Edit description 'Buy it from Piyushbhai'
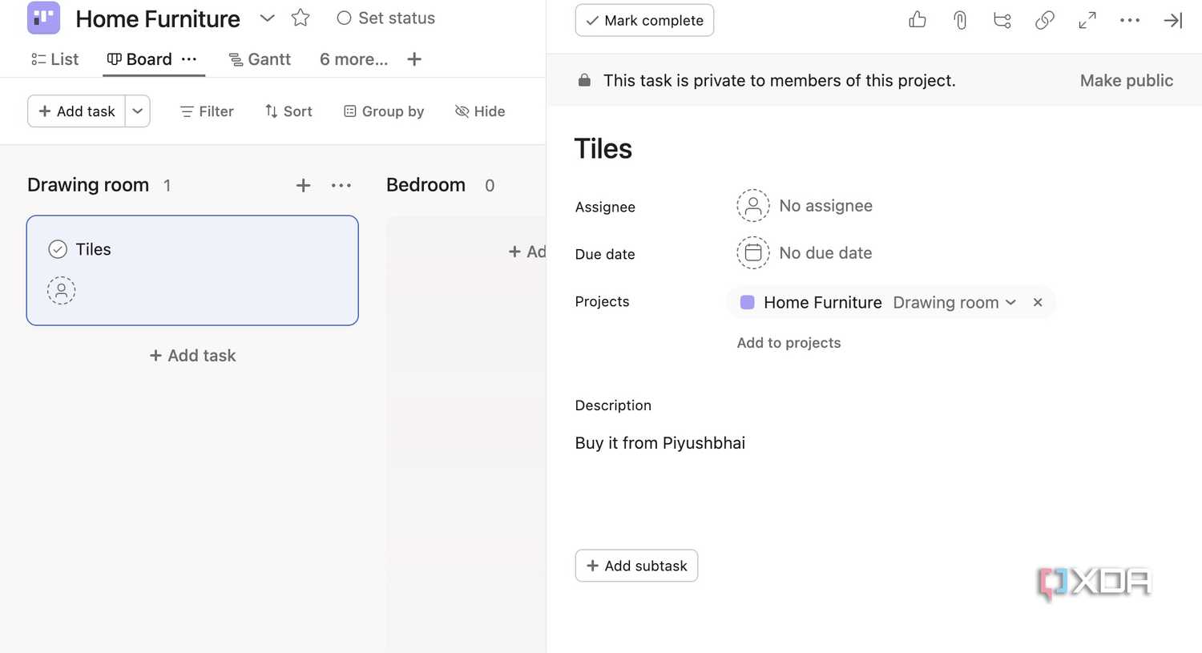The image size is (1202, 653). (660, 443)
